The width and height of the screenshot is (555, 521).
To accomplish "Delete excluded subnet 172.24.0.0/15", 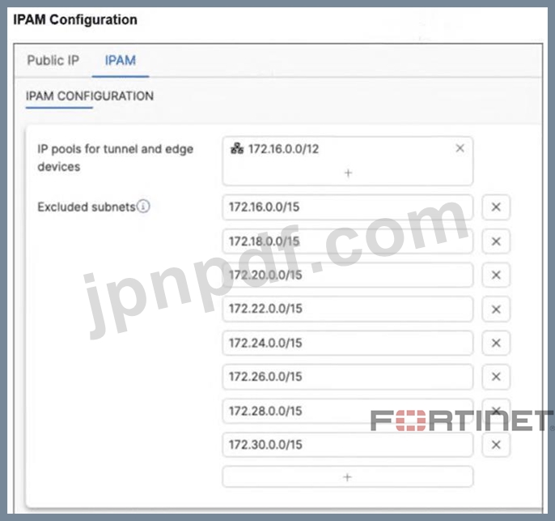I will point(496,343).
